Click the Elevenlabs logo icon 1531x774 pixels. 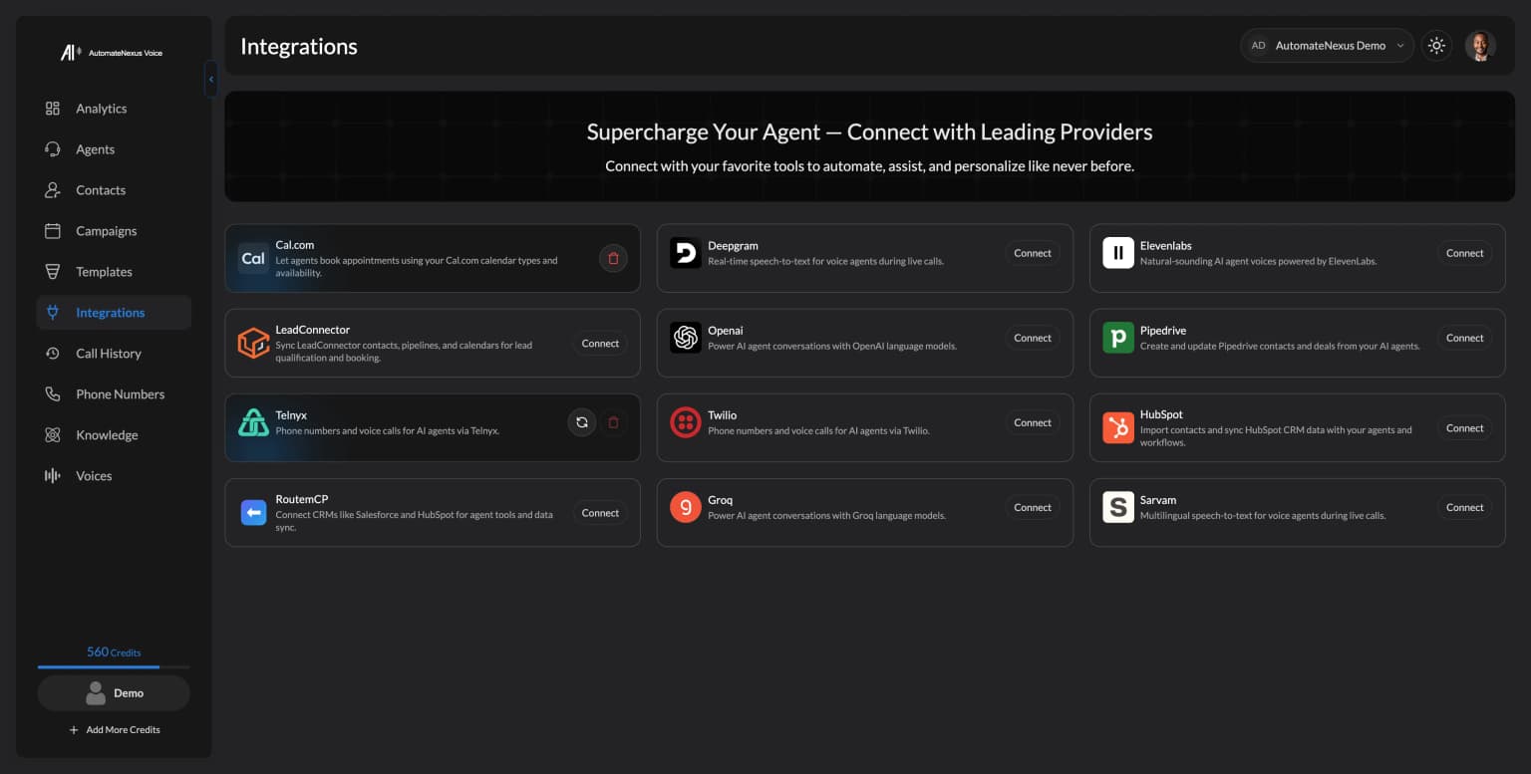pyautogui.click(x=1118, y=253)
